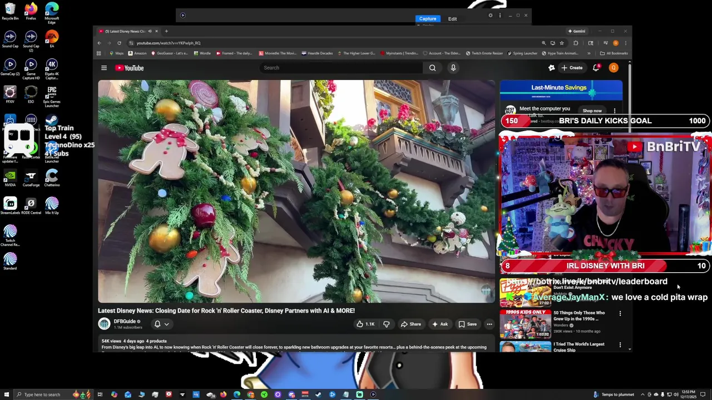Click the YouTube search field
Viewport: 712px width, 400px height.
point(340,68)
